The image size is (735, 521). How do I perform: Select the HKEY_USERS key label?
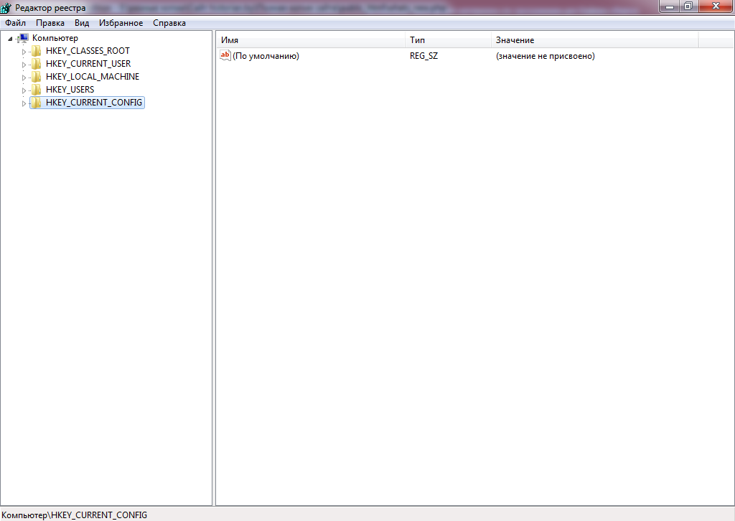[70, 90]
